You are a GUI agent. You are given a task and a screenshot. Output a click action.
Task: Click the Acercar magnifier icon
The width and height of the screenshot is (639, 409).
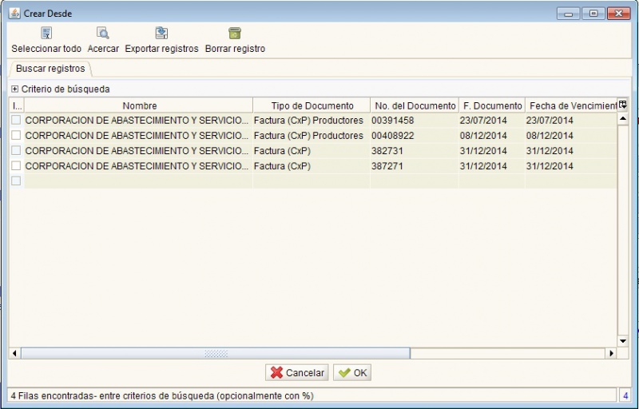[x=103, y=34]
